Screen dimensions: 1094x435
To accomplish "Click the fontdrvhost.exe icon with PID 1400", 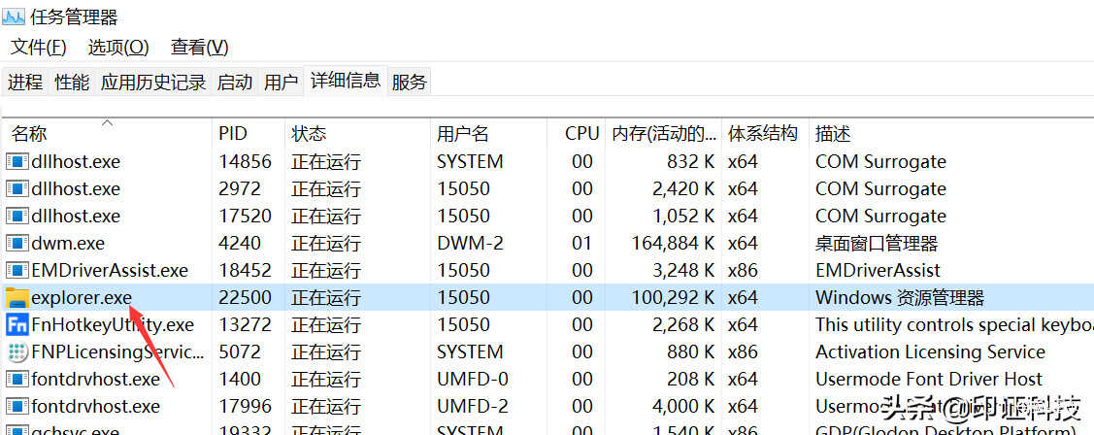I will pos(17,380).
